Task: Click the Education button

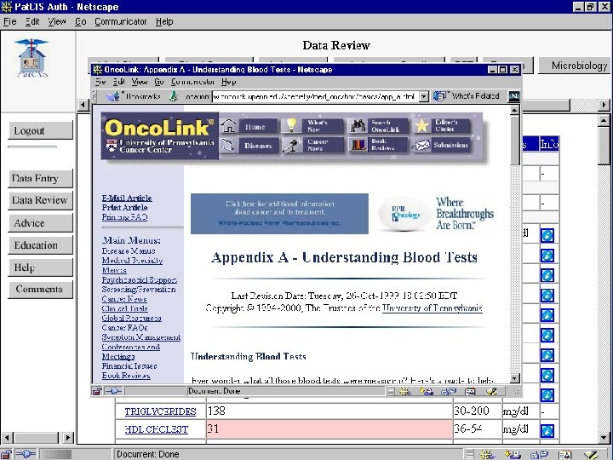Action: 40,245
